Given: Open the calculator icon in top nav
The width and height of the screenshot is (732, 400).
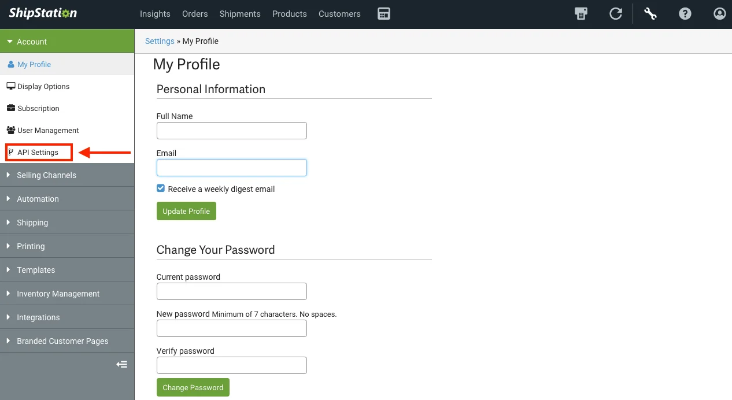Looking at the screenshot, I should tap(384, 14).
